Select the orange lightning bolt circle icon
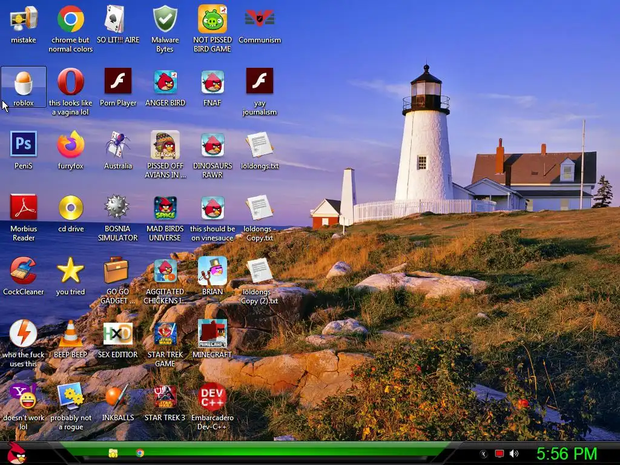The image size is (620, 465). click(x=24, y=334)
